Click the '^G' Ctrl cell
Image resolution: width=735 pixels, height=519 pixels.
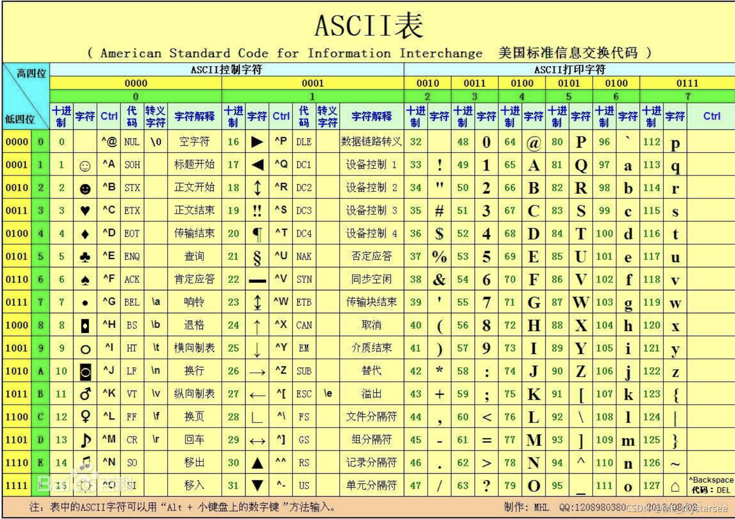point(109,301)
